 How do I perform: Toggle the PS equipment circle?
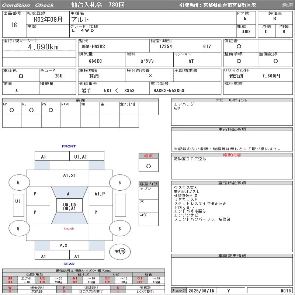click(x=31, y=110)
